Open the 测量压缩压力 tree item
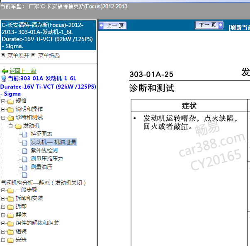Image resolution: width=250 pixels, height=246 pixels. [47, 159]
